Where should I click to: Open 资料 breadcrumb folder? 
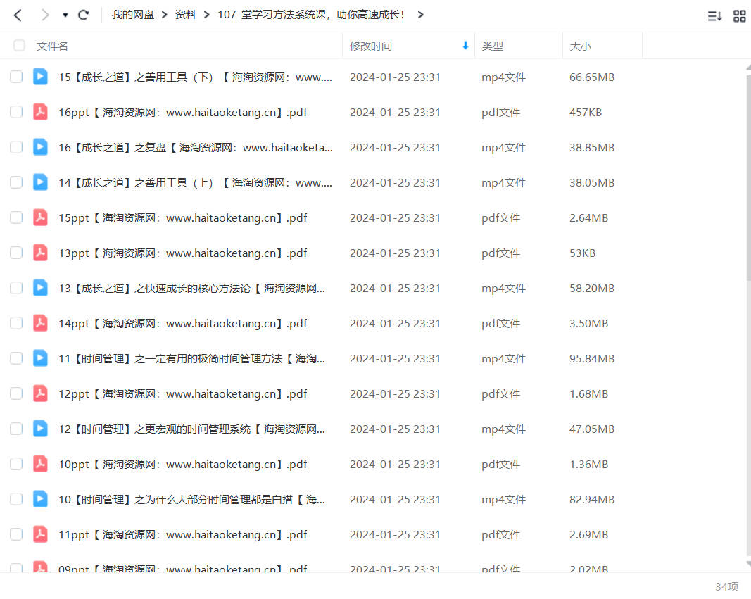coord(185,15)
